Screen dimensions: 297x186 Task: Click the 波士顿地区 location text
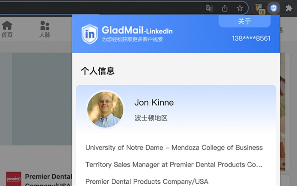click(151, 118)
